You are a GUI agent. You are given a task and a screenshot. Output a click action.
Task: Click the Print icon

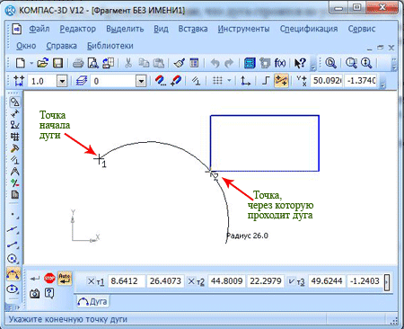pos(78,63)
